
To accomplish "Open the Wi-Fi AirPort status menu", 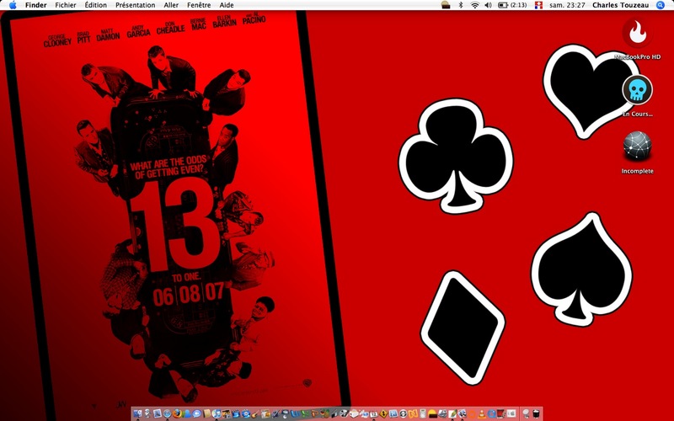I will pos(474,5).
